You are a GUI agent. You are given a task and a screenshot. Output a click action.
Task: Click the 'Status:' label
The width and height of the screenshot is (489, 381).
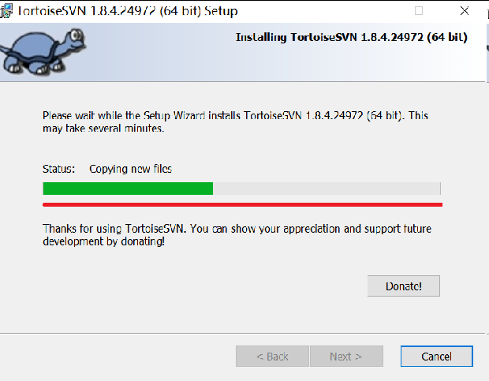[58, 169]
